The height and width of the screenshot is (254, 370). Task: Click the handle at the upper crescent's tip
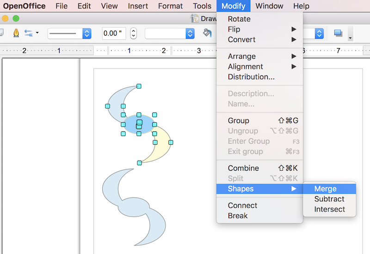coord(139,86)
